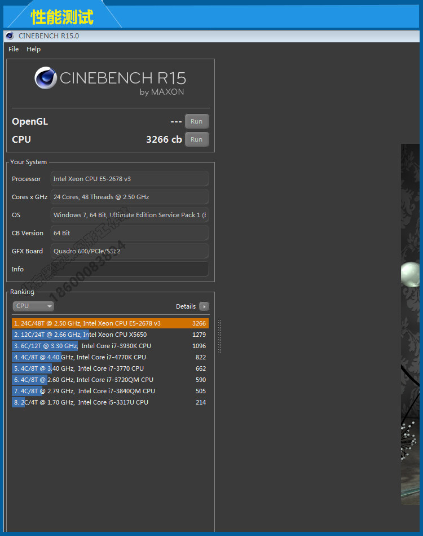This screenshot has width=423, height=536.
Task: Select ranking row Core i7-3930K
Action: click(110, 346)
